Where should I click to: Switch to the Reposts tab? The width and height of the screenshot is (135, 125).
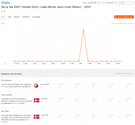17,17
